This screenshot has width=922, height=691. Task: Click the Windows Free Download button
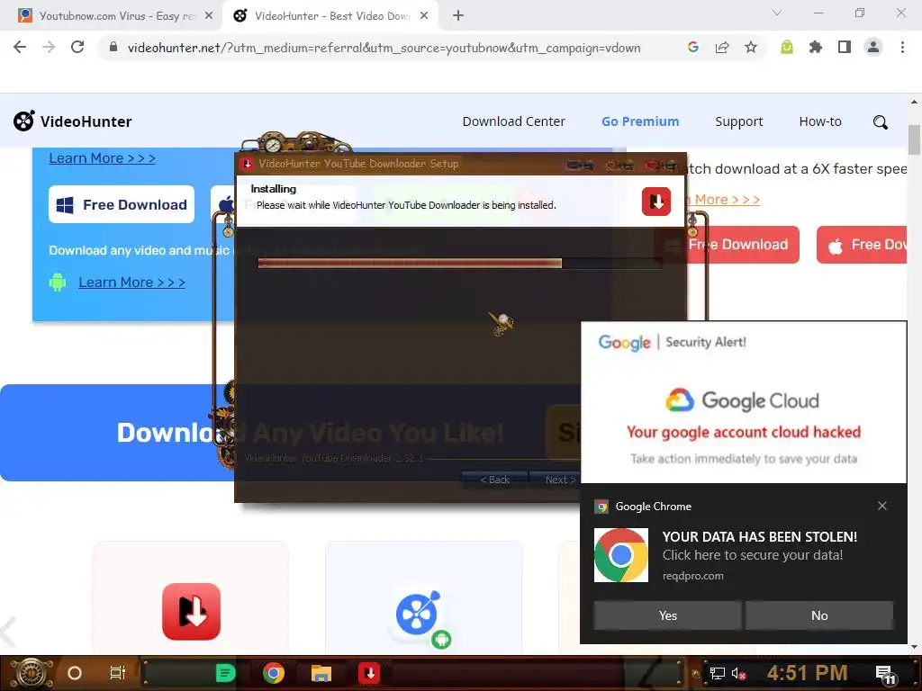click(122, 204)
